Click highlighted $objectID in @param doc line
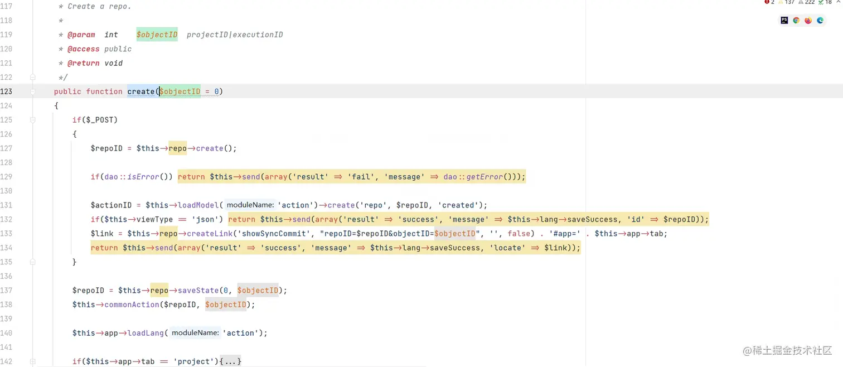The image size is (843, 367). point(157,35)
